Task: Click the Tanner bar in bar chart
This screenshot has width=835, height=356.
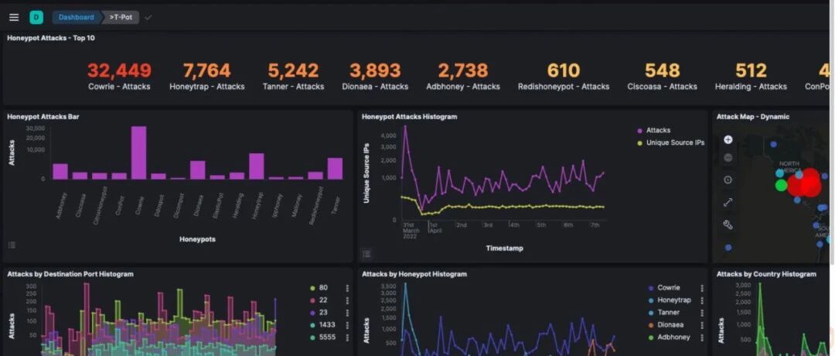Action: point(335,169)
